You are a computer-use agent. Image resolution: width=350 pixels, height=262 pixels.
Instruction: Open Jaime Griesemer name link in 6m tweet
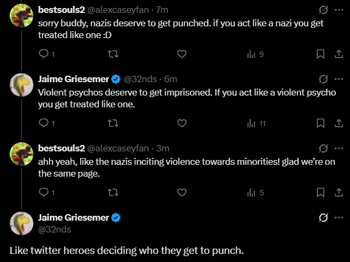coord(73,79)
